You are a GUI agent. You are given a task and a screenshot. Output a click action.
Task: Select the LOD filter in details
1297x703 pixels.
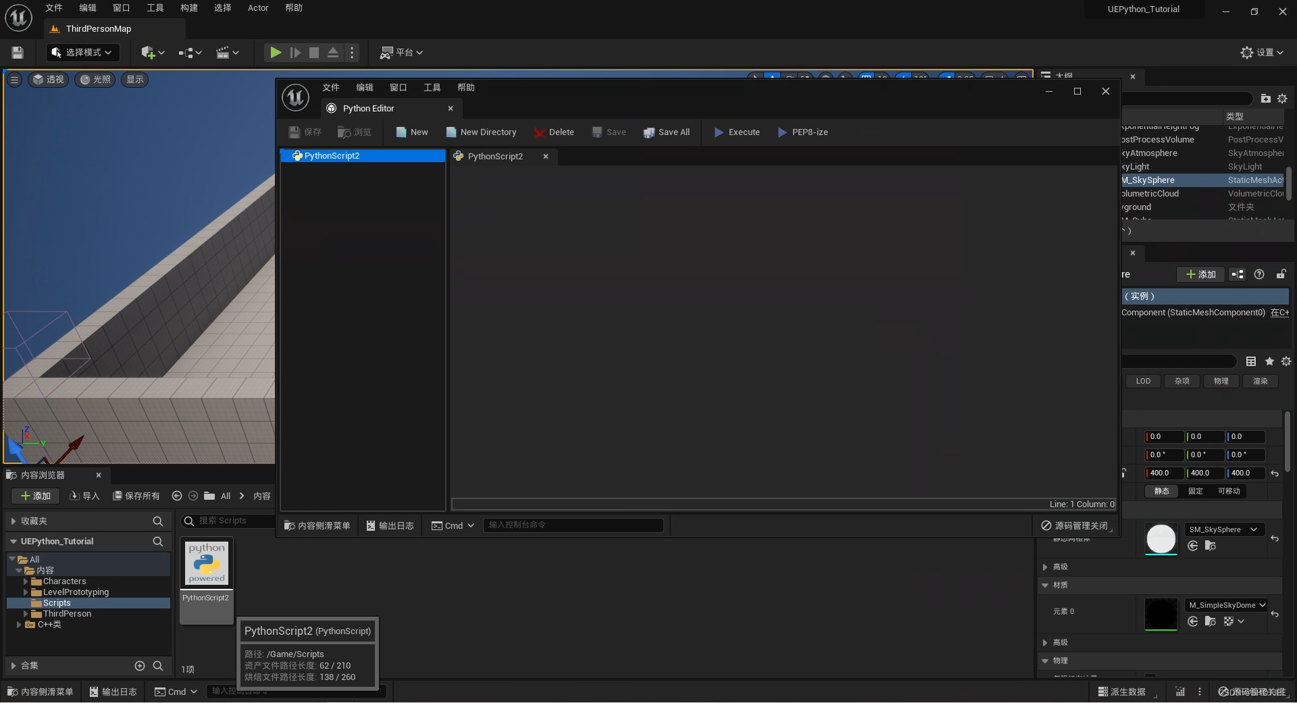coord(1143,382)
